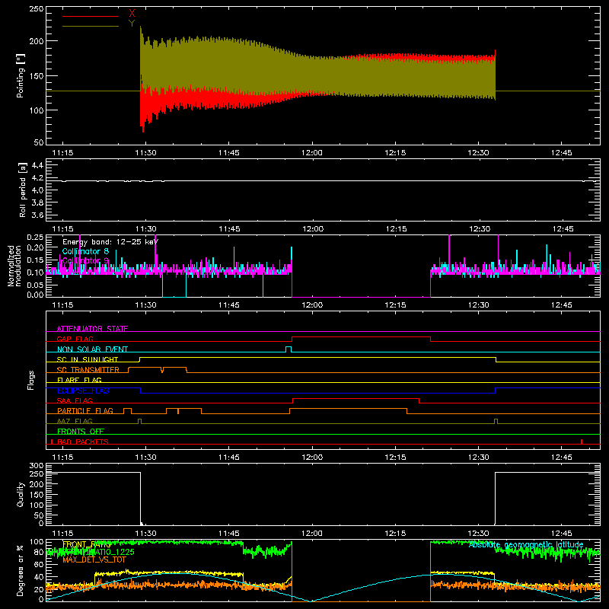Select the cyan 'Collimator 8' legend text
This screenshot has width=609, height=609.
[85, 251]
